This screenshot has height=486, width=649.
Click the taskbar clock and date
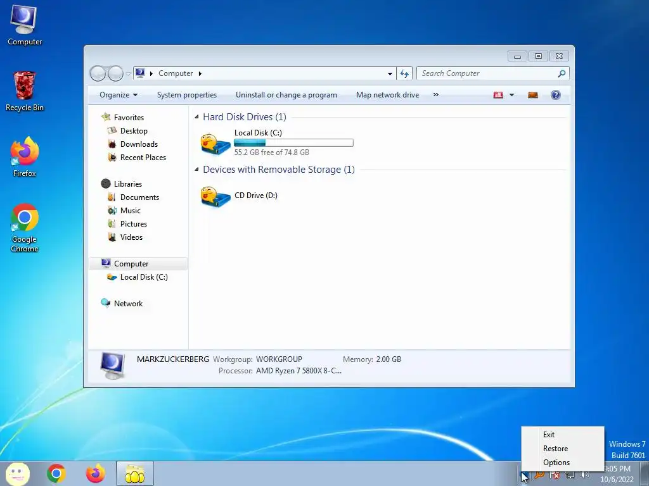tap(617, 475)
